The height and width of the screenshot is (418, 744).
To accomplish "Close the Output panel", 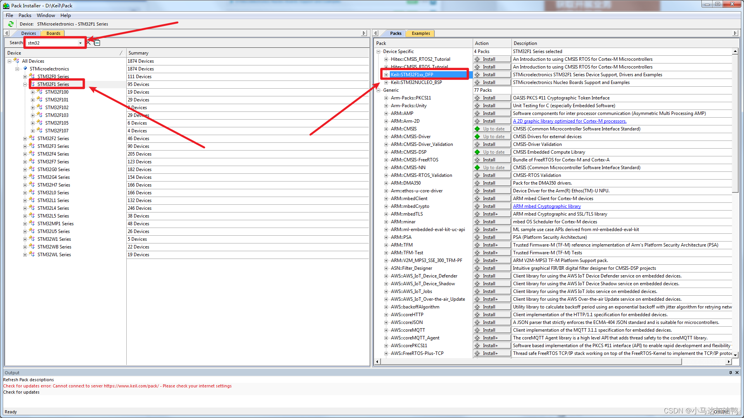I will point(737,373).
